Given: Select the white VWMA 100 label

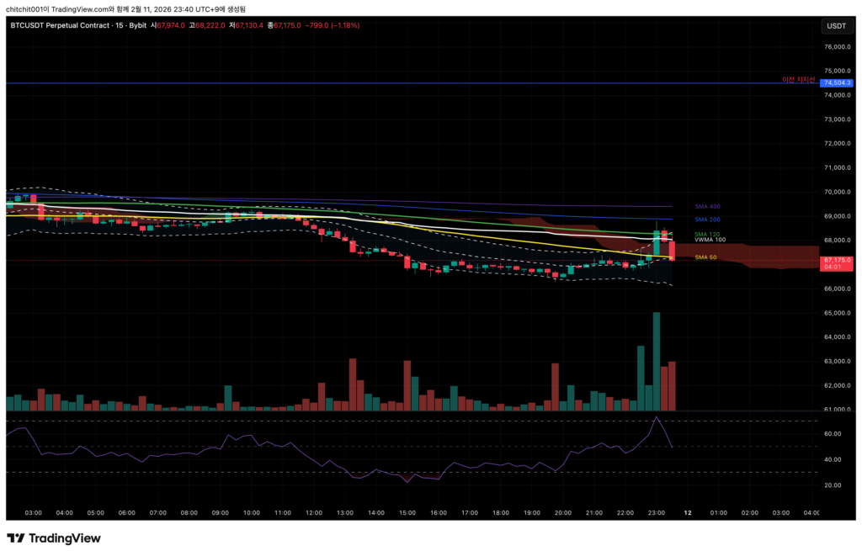Looking at the screenshot, I should tap(709, 240).
